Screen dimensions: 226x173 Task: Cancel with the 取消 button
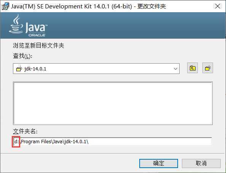[201, 163]
